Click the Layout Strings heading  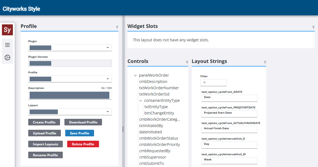click(x=209, y=61)
